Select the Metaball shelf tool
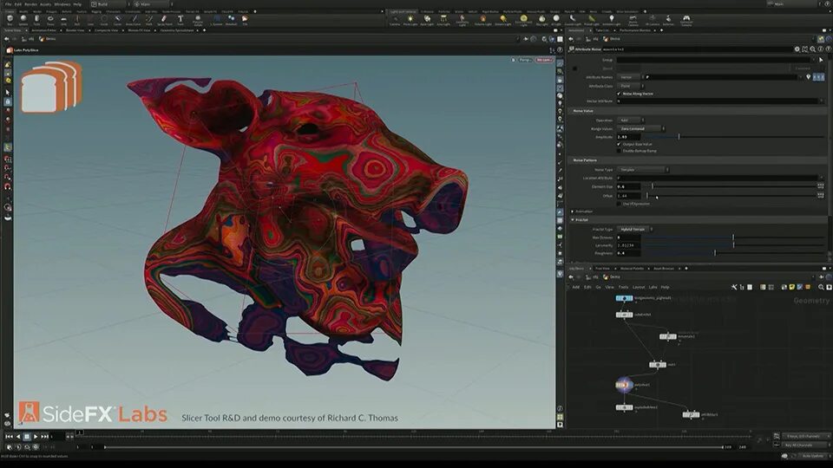The height and width of the screenshot is (468, 833). pyautogui.click(x=231, y=20)
